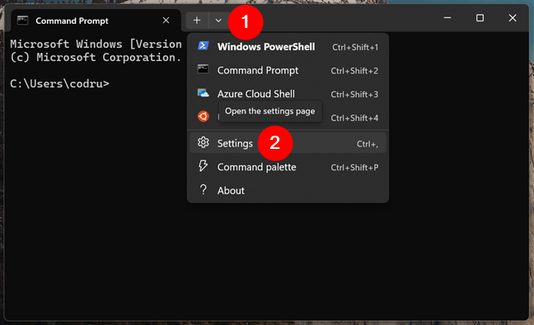Click the Azure Cloud Shell icon
534x325 pixels.
[204, 93]
